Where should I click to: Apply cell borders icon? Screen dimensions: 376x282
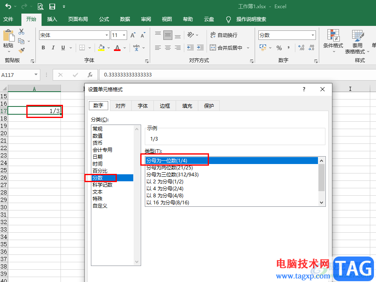tap(82, 47)
